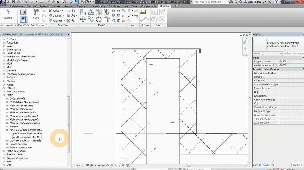Select the Move tool in Modifier panel

point(83,19)
